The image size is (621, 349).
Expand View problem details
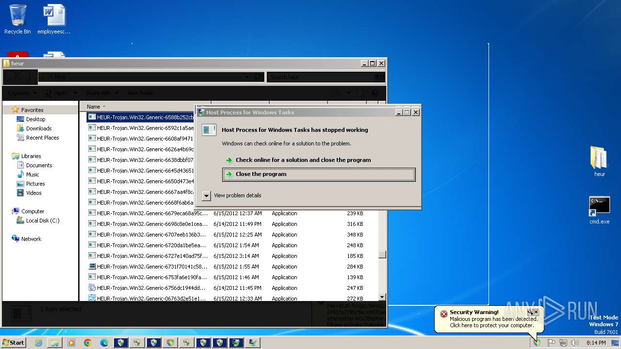pos(232,195)
